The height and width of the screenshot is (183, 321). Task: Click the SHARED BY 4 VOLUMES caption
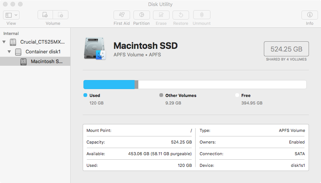(286, 59)
